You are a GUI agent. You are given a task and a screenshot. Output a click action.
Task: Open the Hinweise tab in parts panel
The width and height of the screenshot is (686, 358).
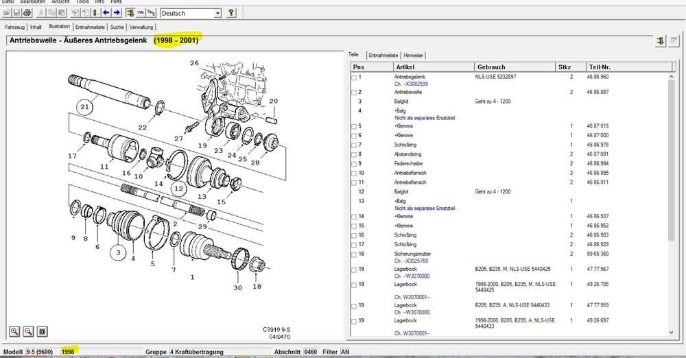pos(413,56)
